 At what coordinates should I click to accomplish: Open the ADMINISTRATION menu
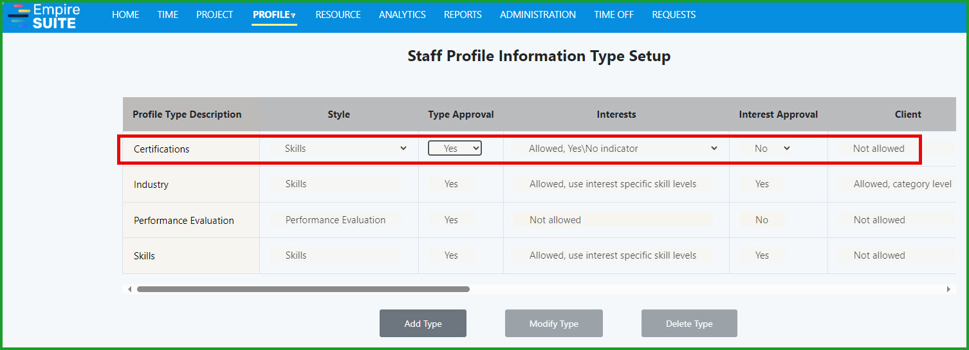538,15
